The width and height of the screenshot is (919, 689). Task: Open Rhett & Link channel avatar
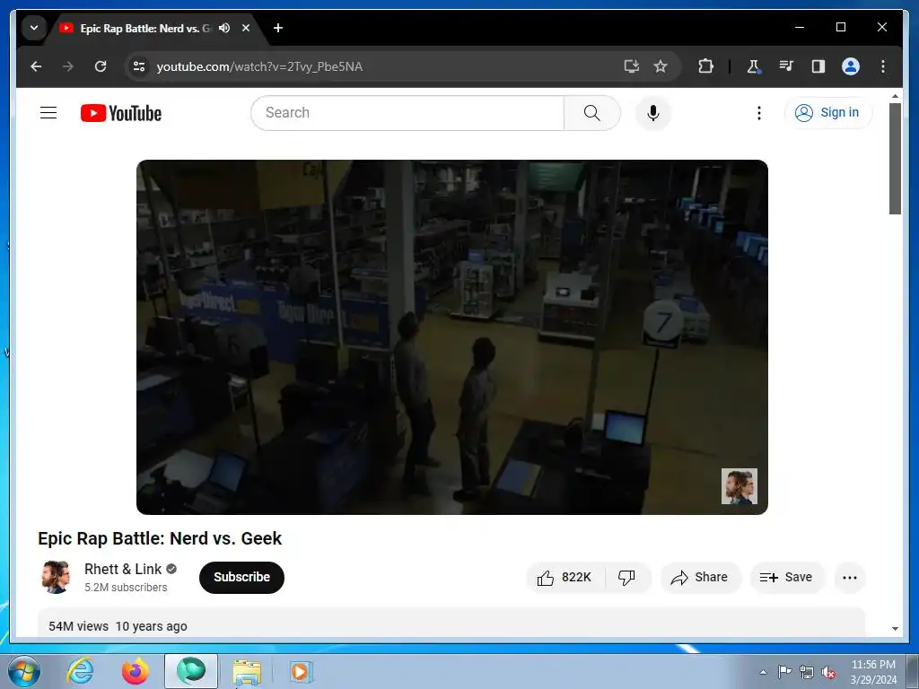click(x=56, y=577)
